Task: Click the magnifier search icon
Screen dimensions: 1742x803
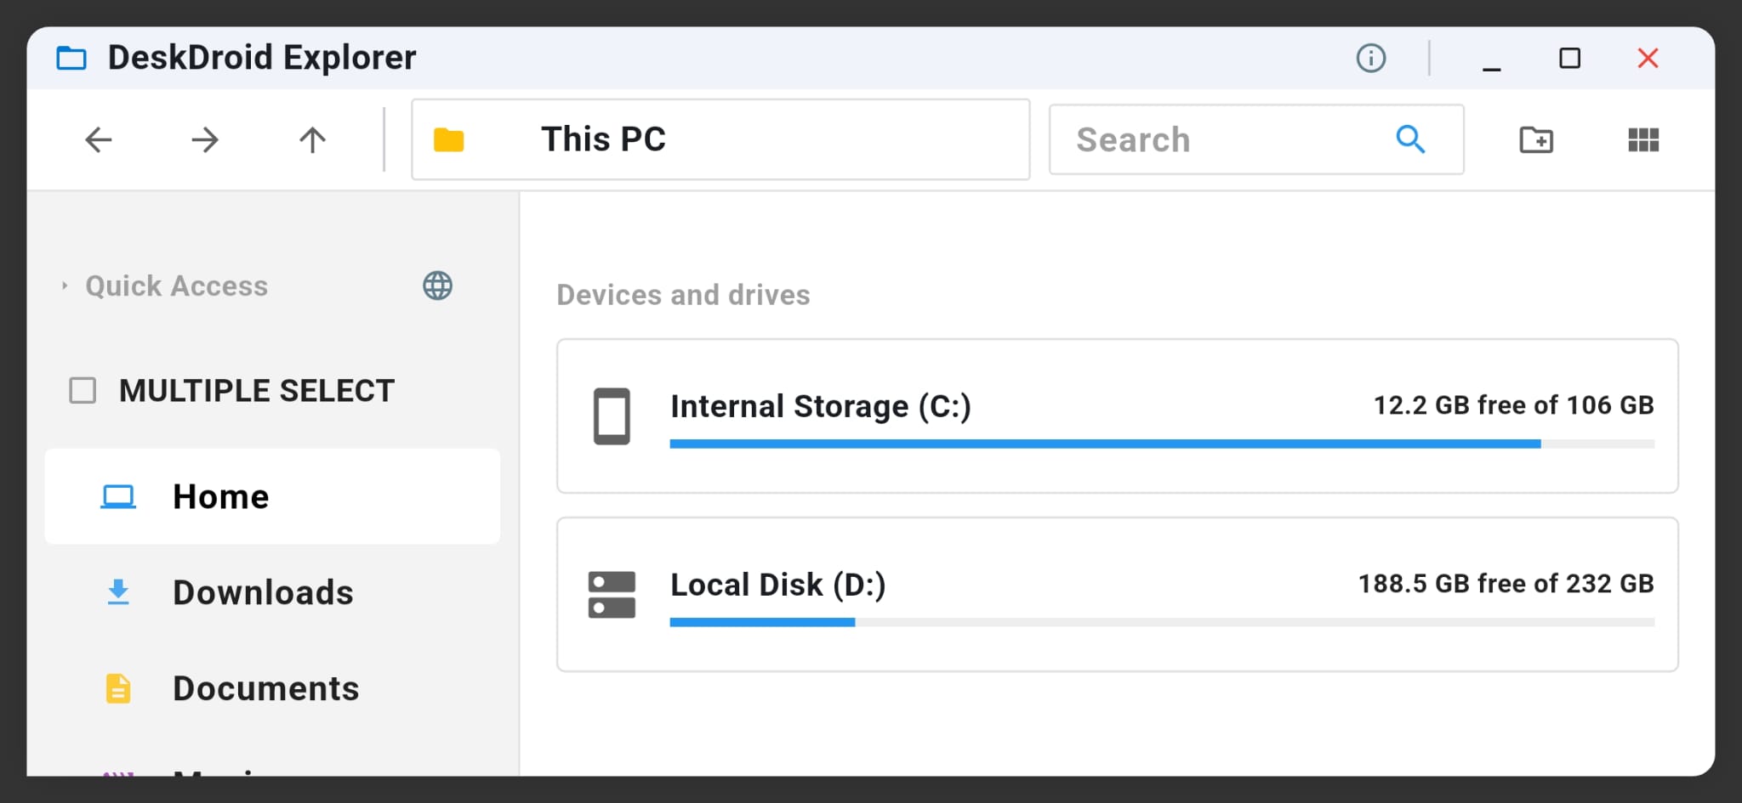Action: [1410, 139]
